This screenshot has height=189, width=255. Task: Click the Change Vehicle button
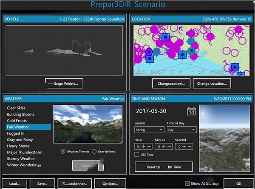point(64,83)
